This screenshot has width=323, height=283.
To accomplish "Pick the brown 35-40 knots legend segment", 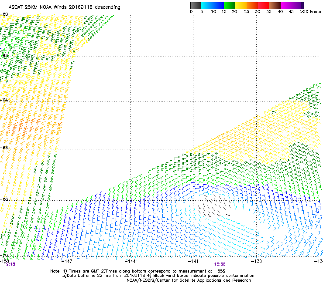I will tap(275, 5).
